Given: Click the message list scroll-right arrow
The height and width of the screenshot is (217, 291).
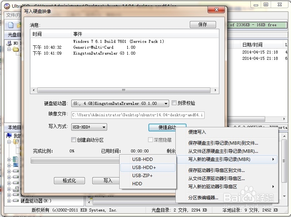Looking at the screenshot, I should pos(215,90).
